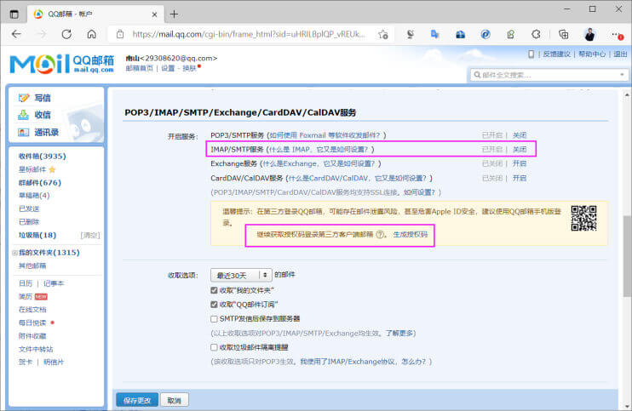Go to the browser home page

click(x=92, y=34)
